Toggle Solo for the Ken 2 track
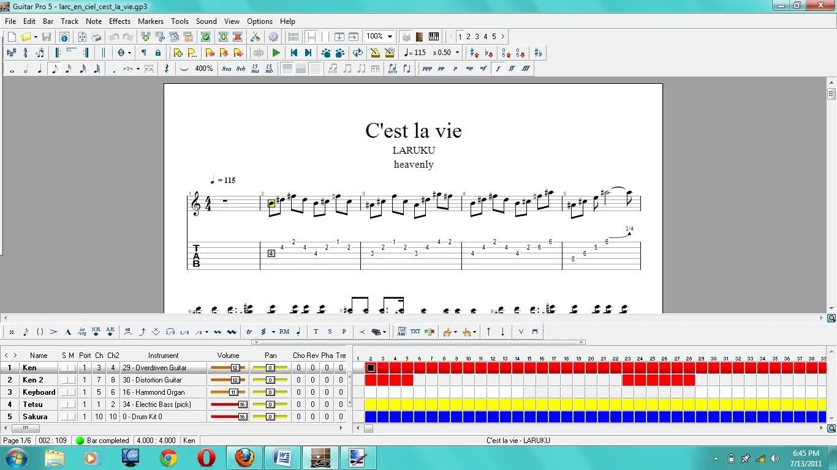Viewport: 837px width, 470px height. [64, 380]
